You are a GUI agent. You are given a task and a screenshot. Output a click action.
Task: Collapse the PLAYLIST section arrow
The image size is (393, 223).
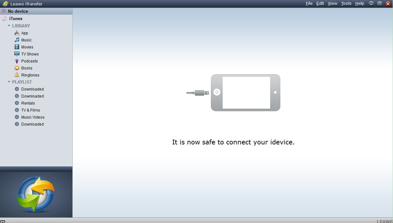click(9, 82)
